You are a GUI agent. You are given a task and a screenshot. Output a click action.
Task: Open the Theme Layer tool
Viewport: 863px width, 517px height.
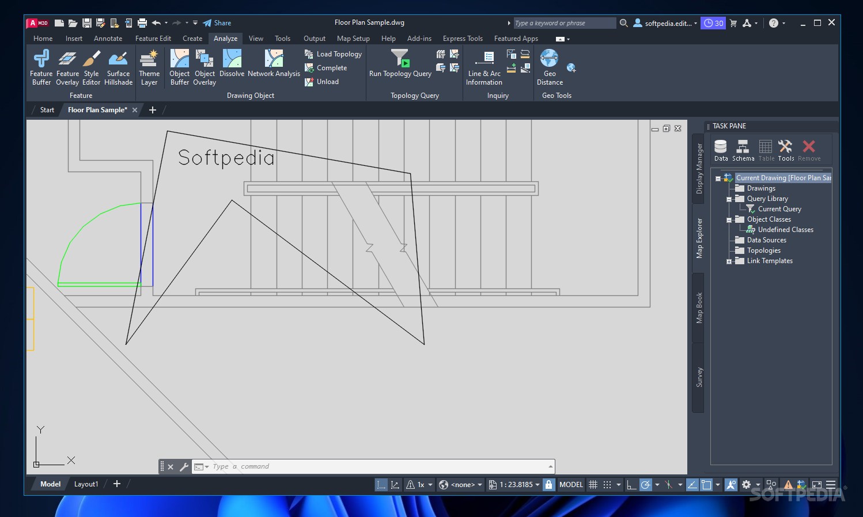coord(149,67)
